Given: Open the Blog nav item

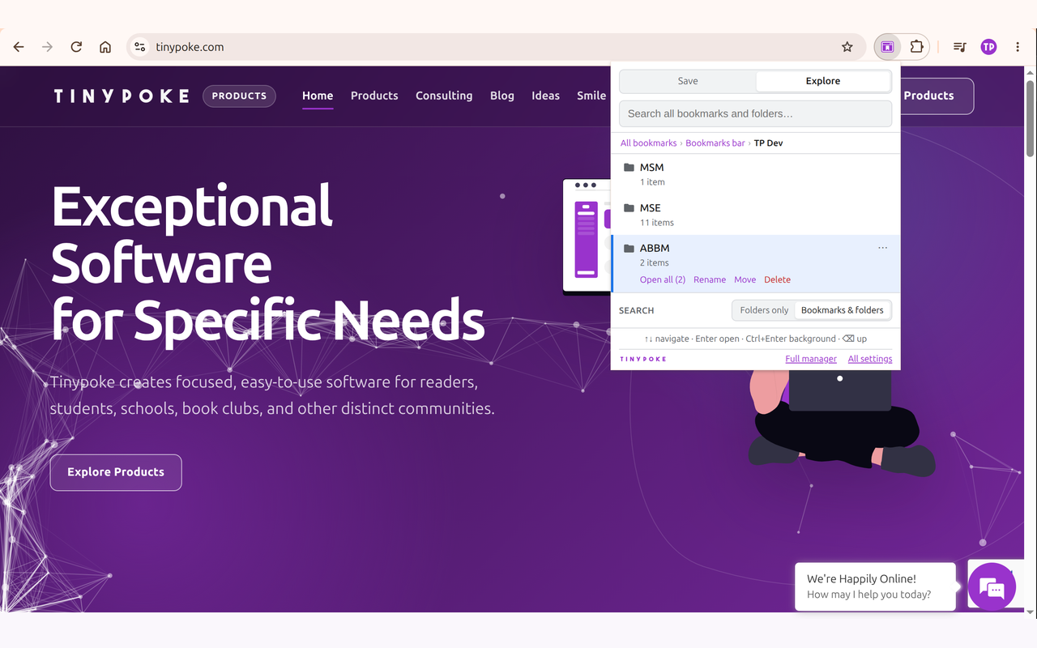Looking at the screenshot, I should tap(502, 96).
